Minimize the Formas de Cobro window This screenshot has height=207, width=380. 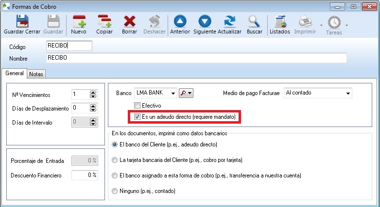337,6
